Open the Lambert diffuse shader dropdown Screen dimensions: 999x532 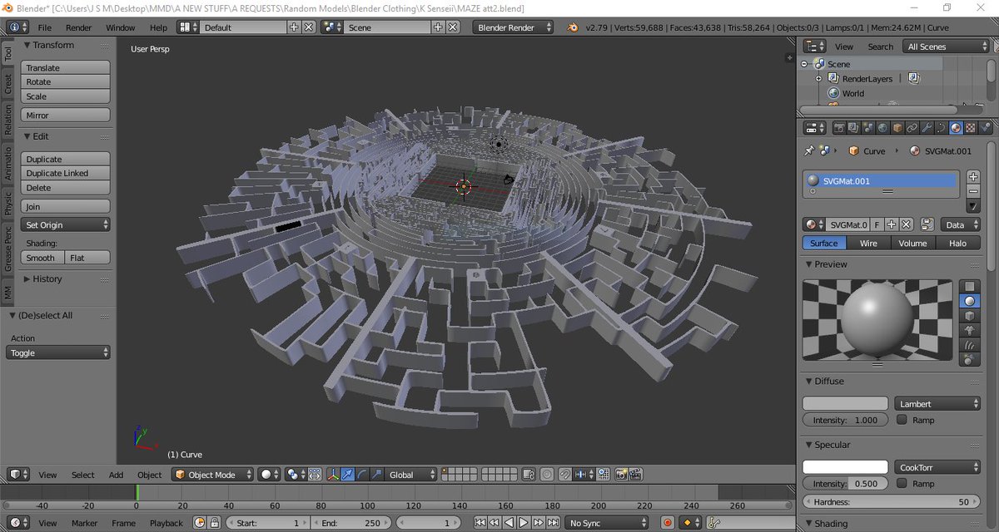(937, 403)
